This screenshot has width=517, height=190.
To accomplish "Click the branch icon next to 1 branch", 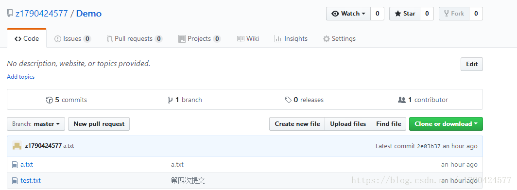I will (170, 100).
